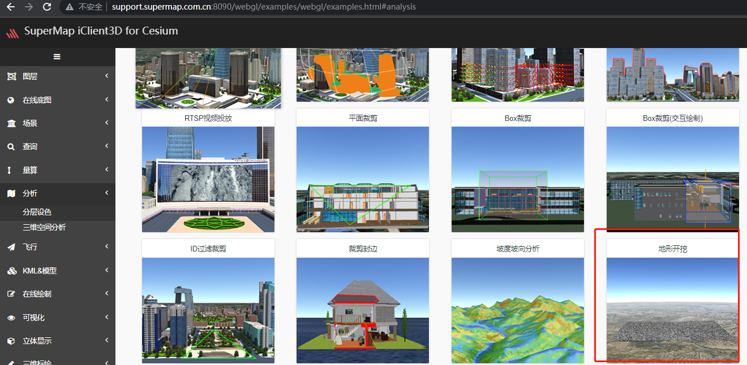The height and width of the screenshot is (365, 747).
Task: Click the magnifier icon beside 查询
Action: point(11,146)
